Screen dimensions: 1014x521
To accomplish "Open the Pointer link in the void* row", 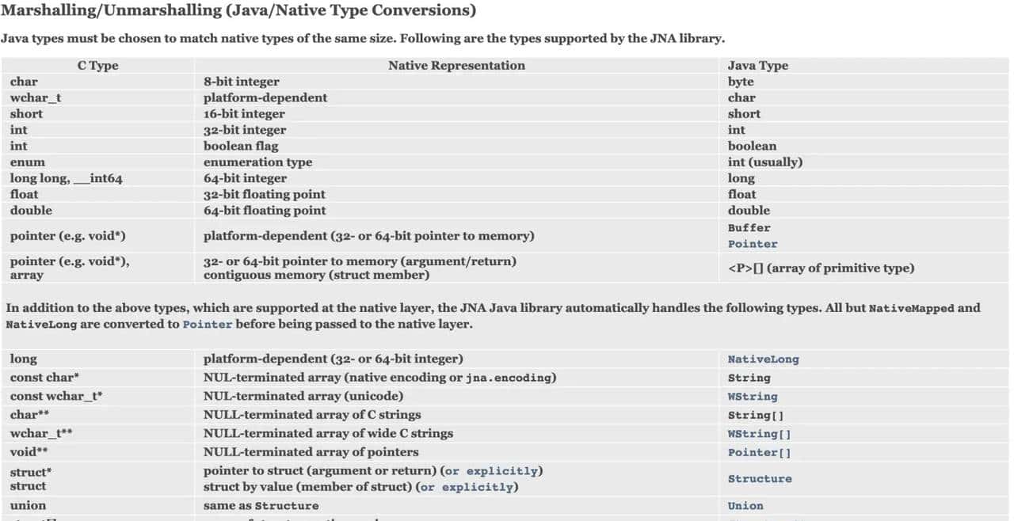I will 753,245.
